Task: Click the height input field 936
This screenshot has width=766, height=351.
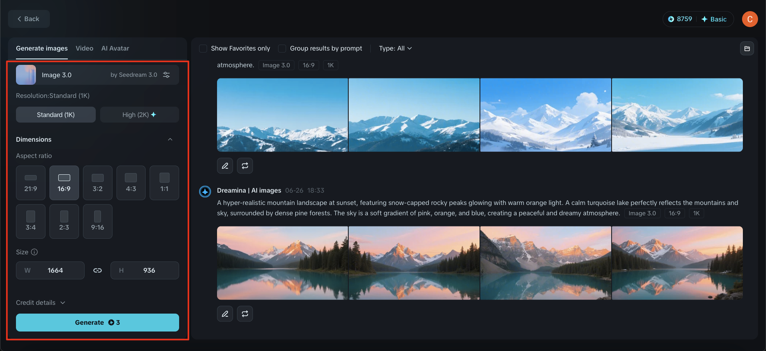Action: pyautogui.click(x=145, y=270)
